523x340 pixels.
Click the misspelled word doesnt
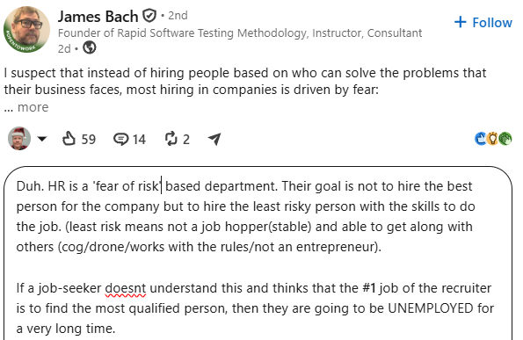coord(126,288)
